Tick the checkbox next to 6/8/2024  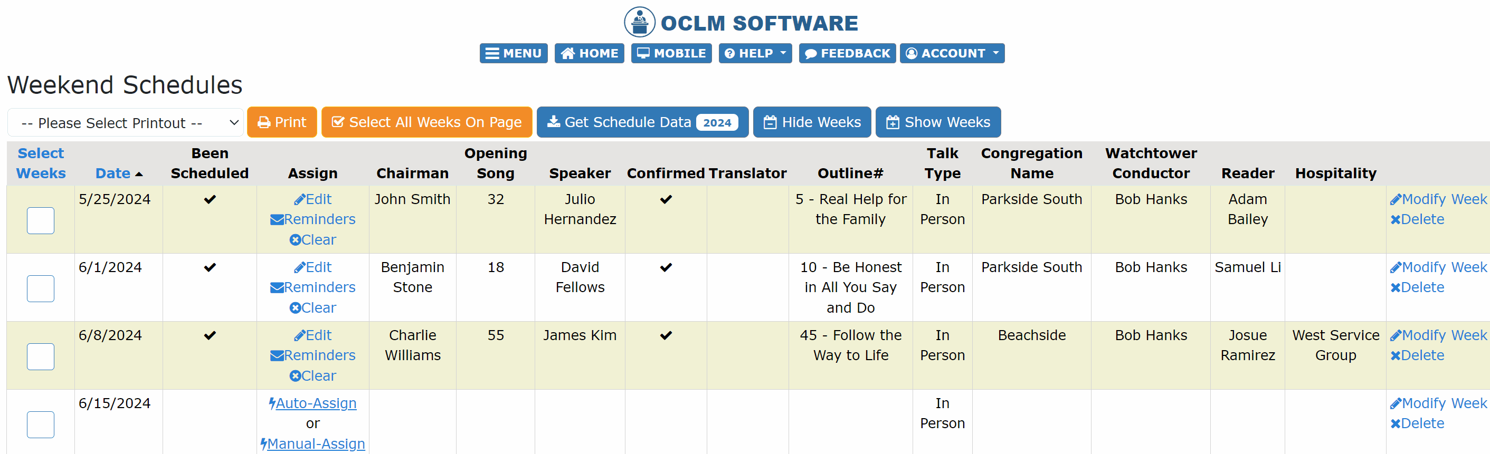point(40,356)
